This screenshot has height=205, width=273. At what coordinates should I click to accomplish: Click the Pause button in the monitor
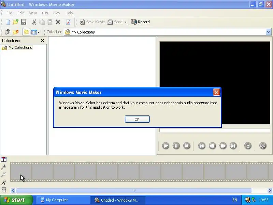coord(176,146)
